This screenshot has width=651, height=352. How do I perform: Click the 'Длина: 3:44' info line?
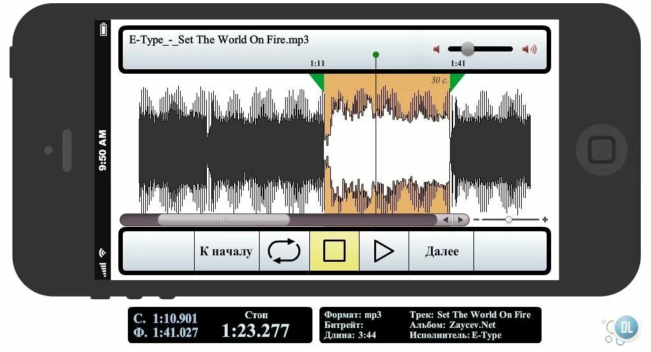point(350,335)
